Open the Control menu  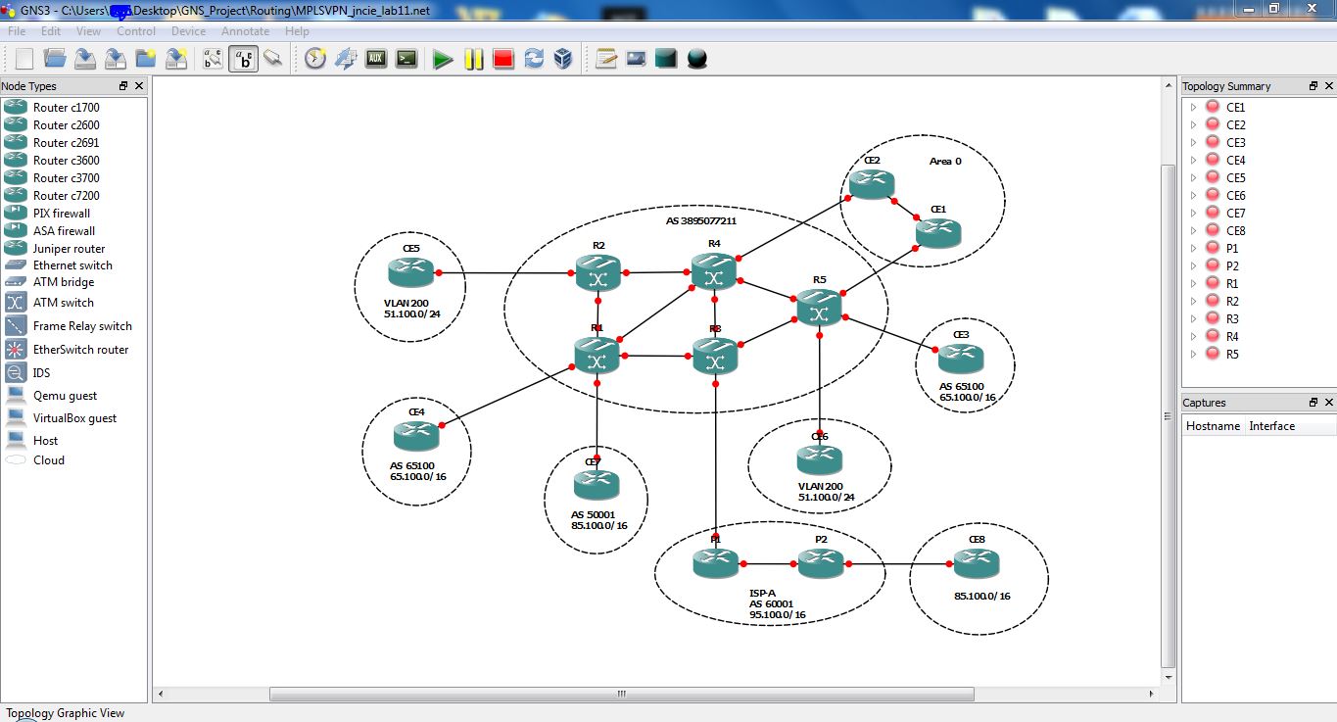pos(136,30)
